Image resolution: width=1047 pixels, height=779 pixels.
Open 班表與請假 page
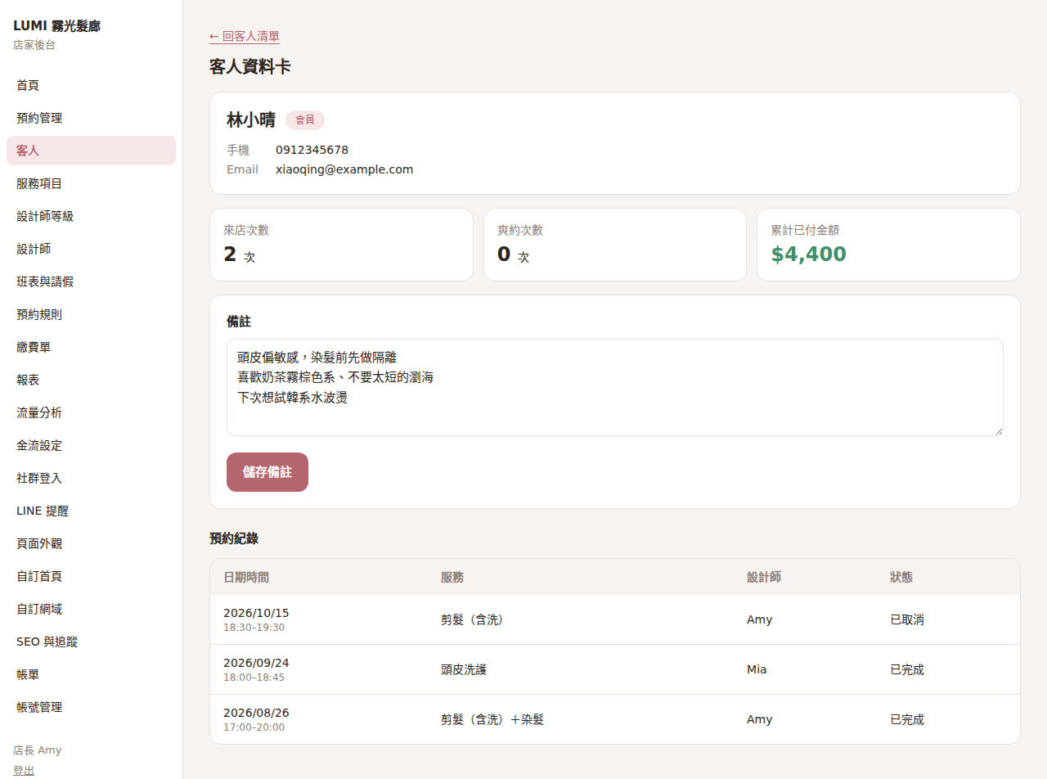click(91, 281)
